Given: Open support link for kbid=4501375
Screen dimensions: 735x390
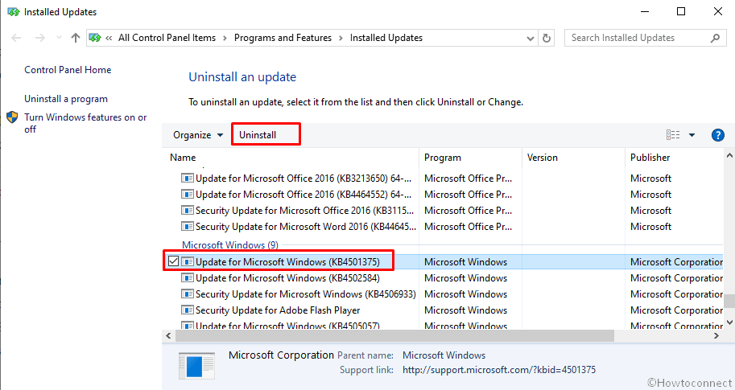Looking at the screenshot, I should click(499, 370).
